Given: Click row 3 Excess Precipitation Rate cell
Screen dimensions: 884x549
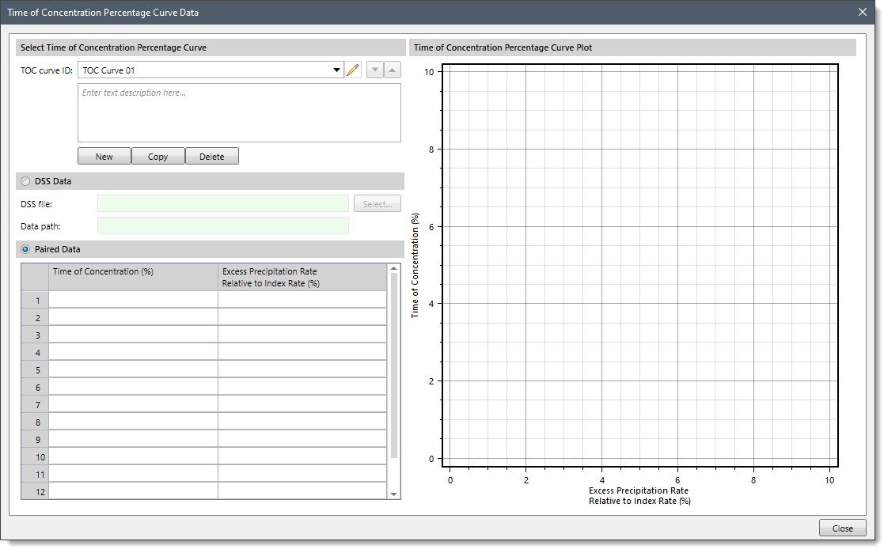Looking at the screenshot, I should pos(302,335).
